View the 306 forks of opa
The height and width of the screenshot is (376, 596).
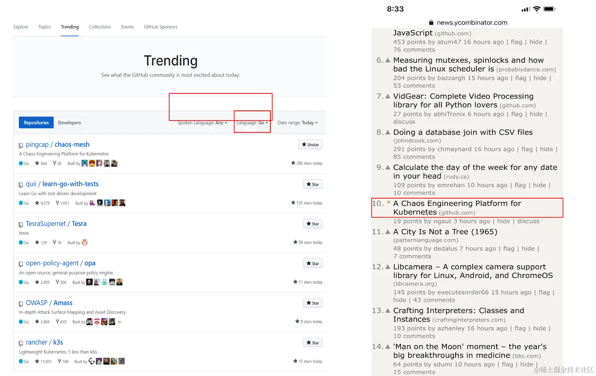point(61,282)
